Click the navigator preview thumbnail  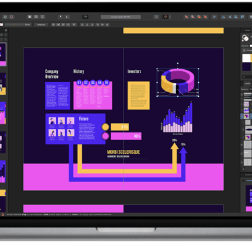pyautogui.click(x=249, y=198)
